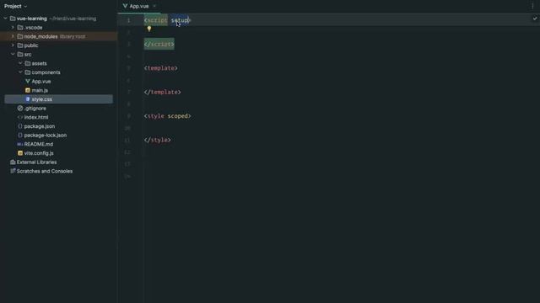Screen dimensions: 540x303
Task: Open "App.vue" from the project tree
Action: [41, 82]
